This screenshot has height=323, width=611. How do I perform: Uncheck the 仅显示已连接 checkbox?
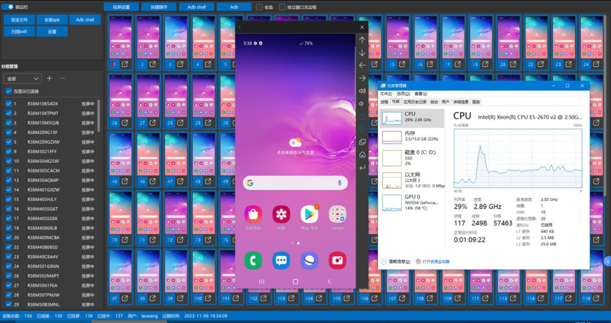(8, 91)
